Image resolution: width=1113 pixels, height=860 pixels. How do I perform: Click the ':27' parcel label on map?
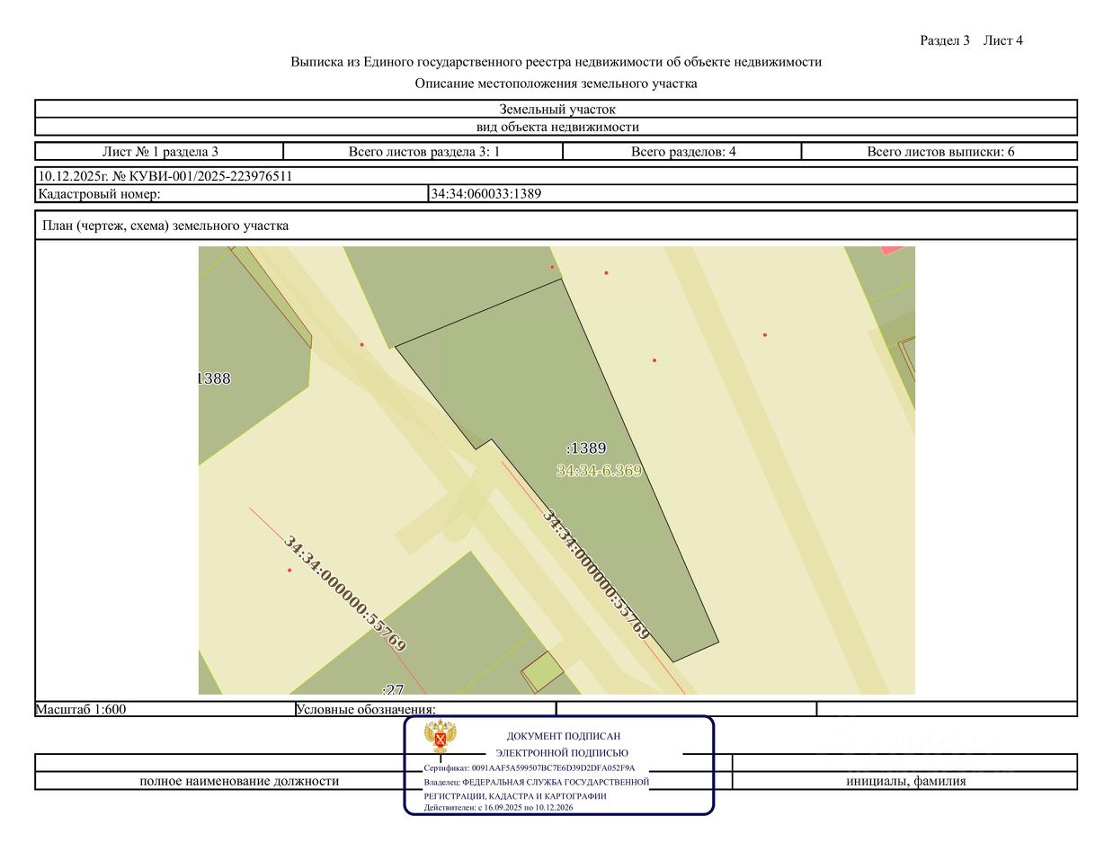tap(393, 688)
